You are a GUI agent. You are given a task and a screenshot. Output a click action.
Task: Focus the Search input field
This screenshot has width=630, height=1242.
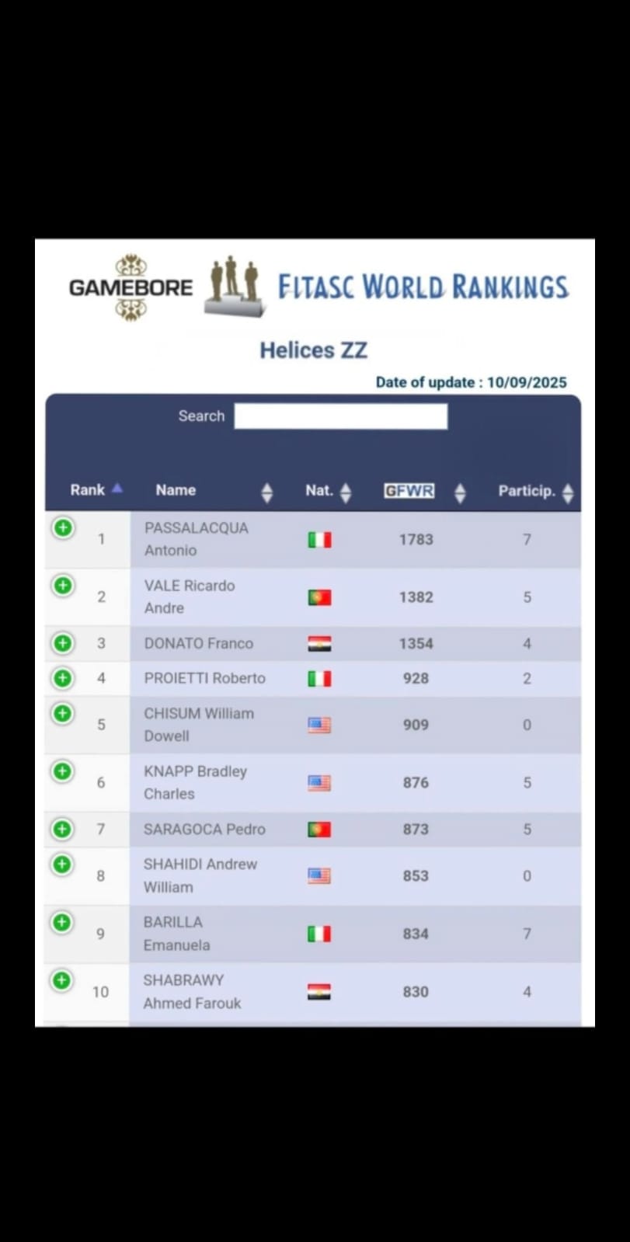(340, 416)
